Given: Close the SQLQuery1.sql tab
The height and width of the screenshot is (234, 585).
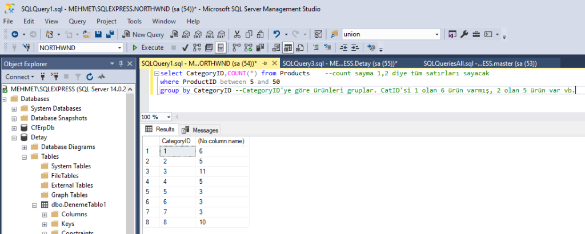Looking at the screenshot, I should coord(274,63).
